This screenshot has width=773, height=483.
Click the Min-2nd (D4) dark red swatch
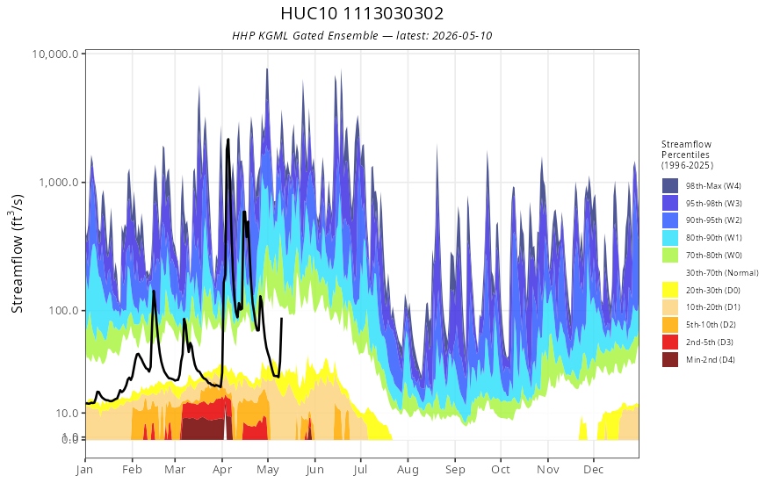coord(670,359)
